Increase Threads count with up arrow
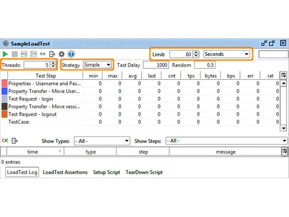This screenshot has height=217, width=289. pyautogui.click(x=53, y=63)
